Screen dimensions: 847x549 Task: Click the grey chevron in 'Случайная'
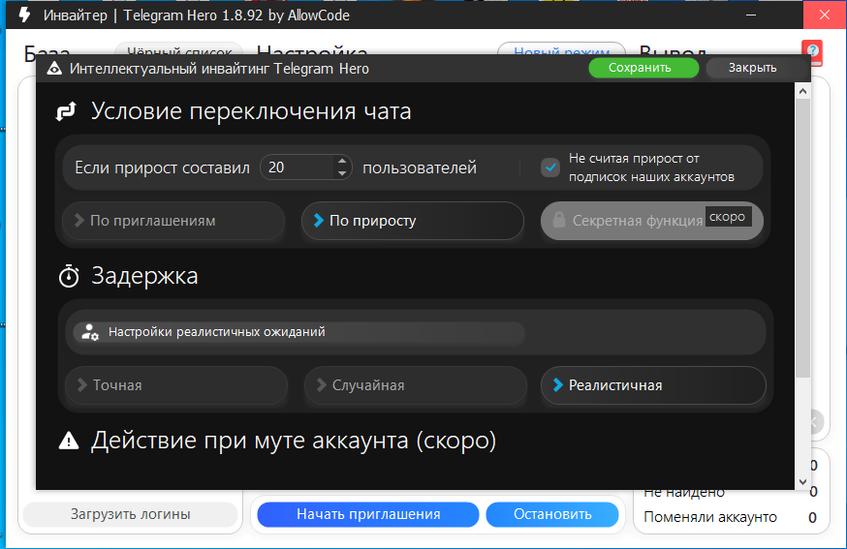[322, 385]
